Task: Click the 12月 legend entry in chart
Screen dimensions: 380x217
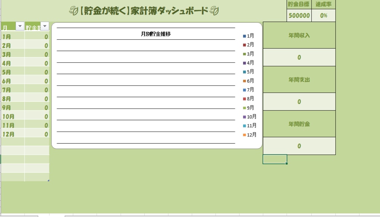Action: coord(250,135)
